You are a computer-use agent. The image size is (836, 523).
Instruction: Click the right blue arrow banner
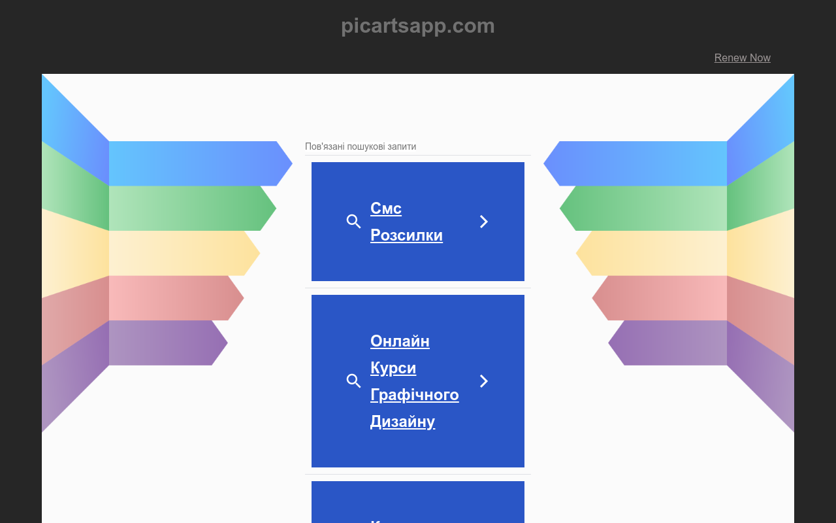[635, 163]
